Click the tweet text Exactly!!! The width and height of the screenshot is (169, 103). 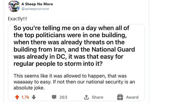click(x=17, y=19)
